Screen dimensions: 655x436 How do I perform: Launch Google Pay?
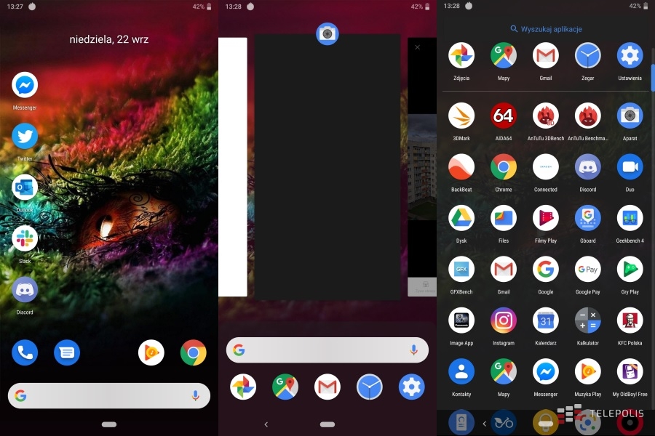[587, 269]
